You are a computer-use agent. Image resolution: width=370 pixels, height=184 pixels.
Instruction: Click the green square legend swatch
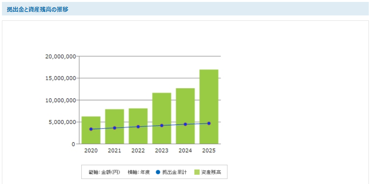coord(197,172)
